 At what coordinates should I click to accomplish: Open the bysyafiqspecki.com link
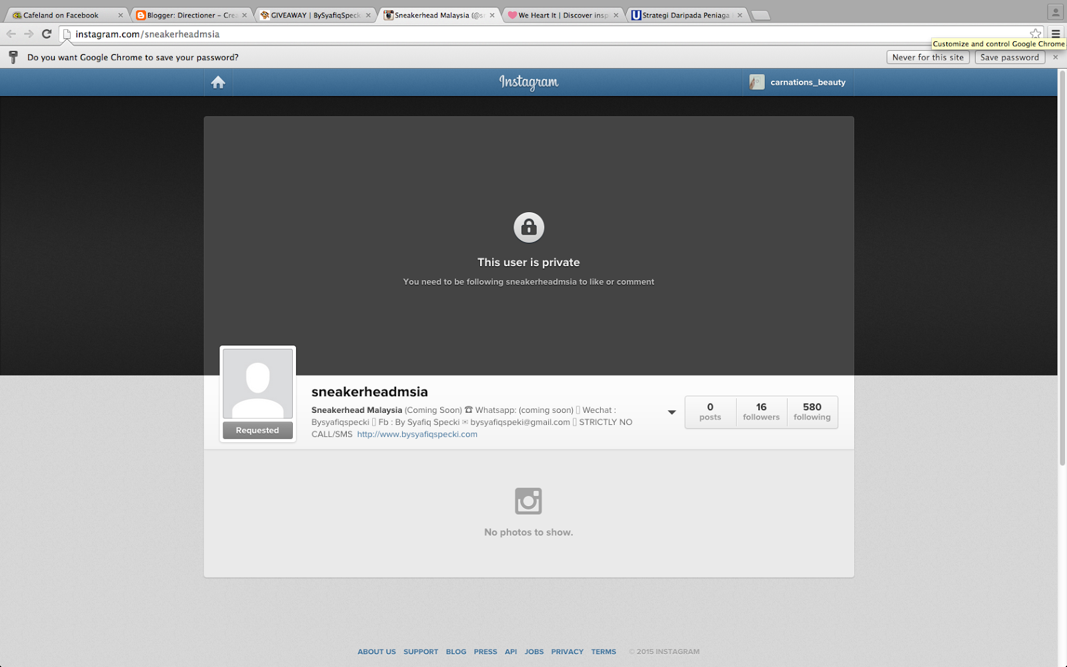point(417,434)
